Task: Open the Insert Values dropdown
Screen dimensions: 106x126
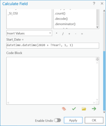Action: click(x=29, y=33)
